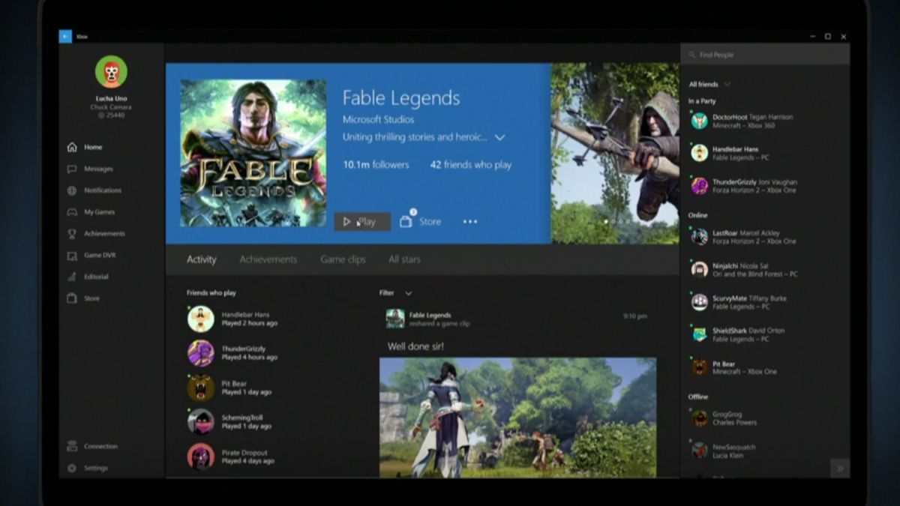Image resolution: width=900 pixels, height=506 pixels.
Task: Open the Settings gear icon
Action: pos(72,468)
